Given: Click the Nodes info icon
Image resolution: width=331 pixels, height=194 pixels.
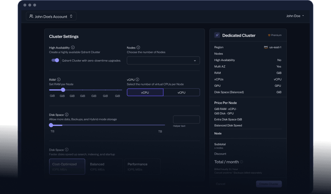Looking at the screenshot, I should 138,48.
